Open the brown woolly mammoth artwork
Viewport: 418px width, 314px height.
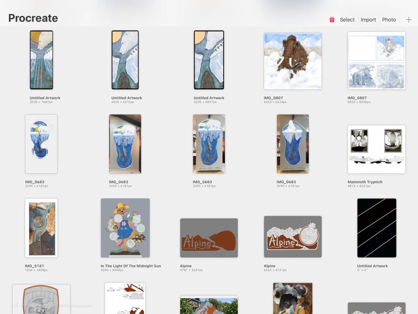(293, 61)
